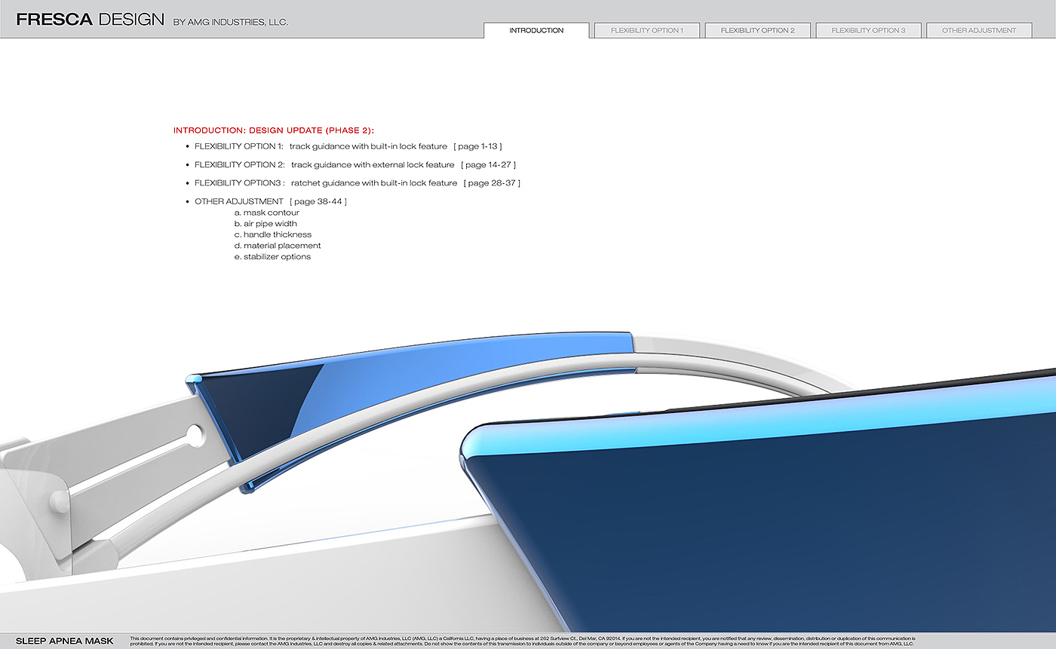The width and height of the screenshot is (1056, 649).
Task: Click the external lock track guidance bullet
Action: tap(355, 164)
